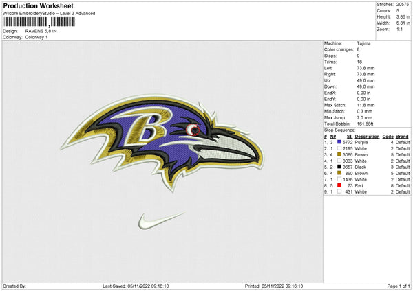413x291 pixels.
Task: Select the stitch count 5772 in Purple row
Action: coord(348,142)
